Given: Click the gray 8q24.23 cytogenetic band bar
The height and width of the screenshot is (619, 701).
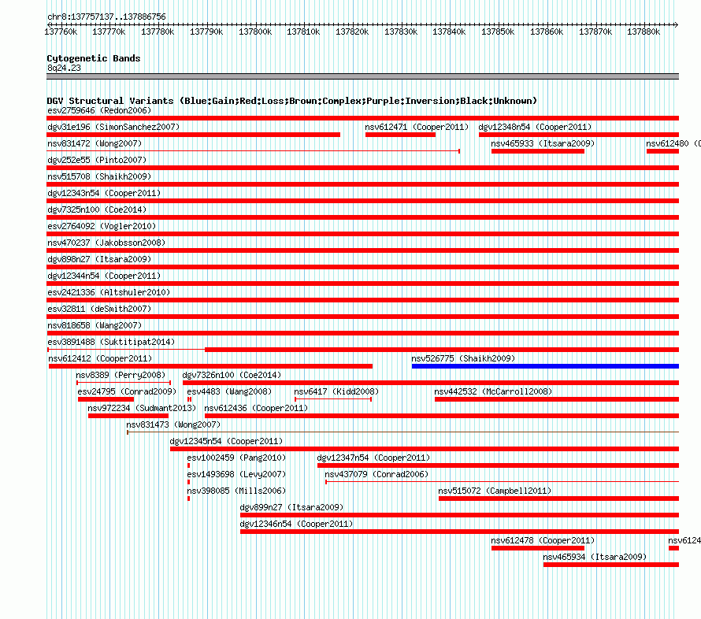Looking at the screenshot, I should click(x=362, y=76).
